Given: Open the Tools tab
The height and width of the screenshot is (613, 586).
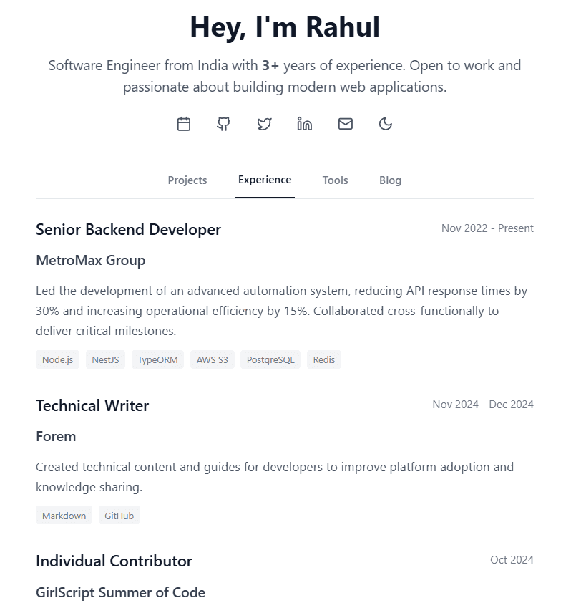Looking at the screenshot, I should tap(335, 180).
